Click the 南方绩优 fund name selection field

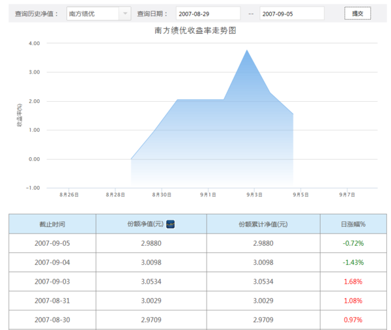click(93, 14)
